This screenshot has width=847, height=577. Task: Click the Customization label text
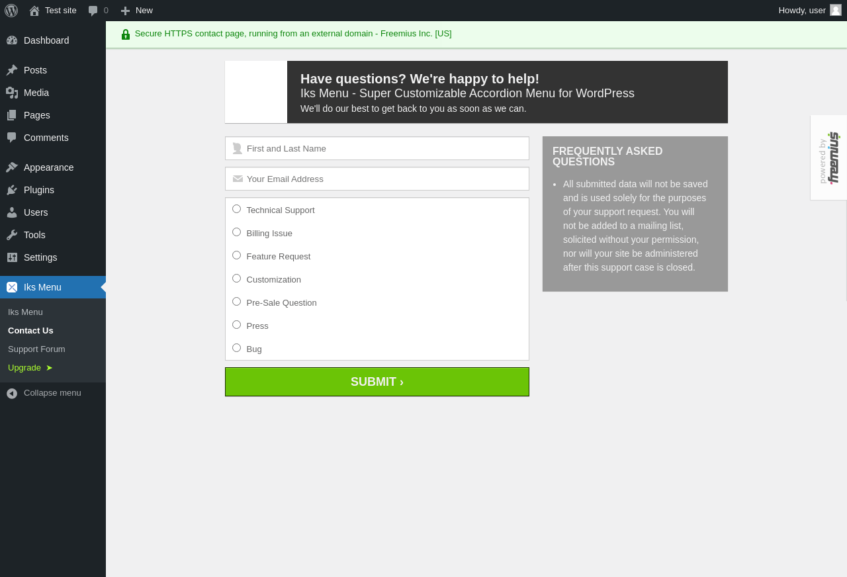point(274,280)
